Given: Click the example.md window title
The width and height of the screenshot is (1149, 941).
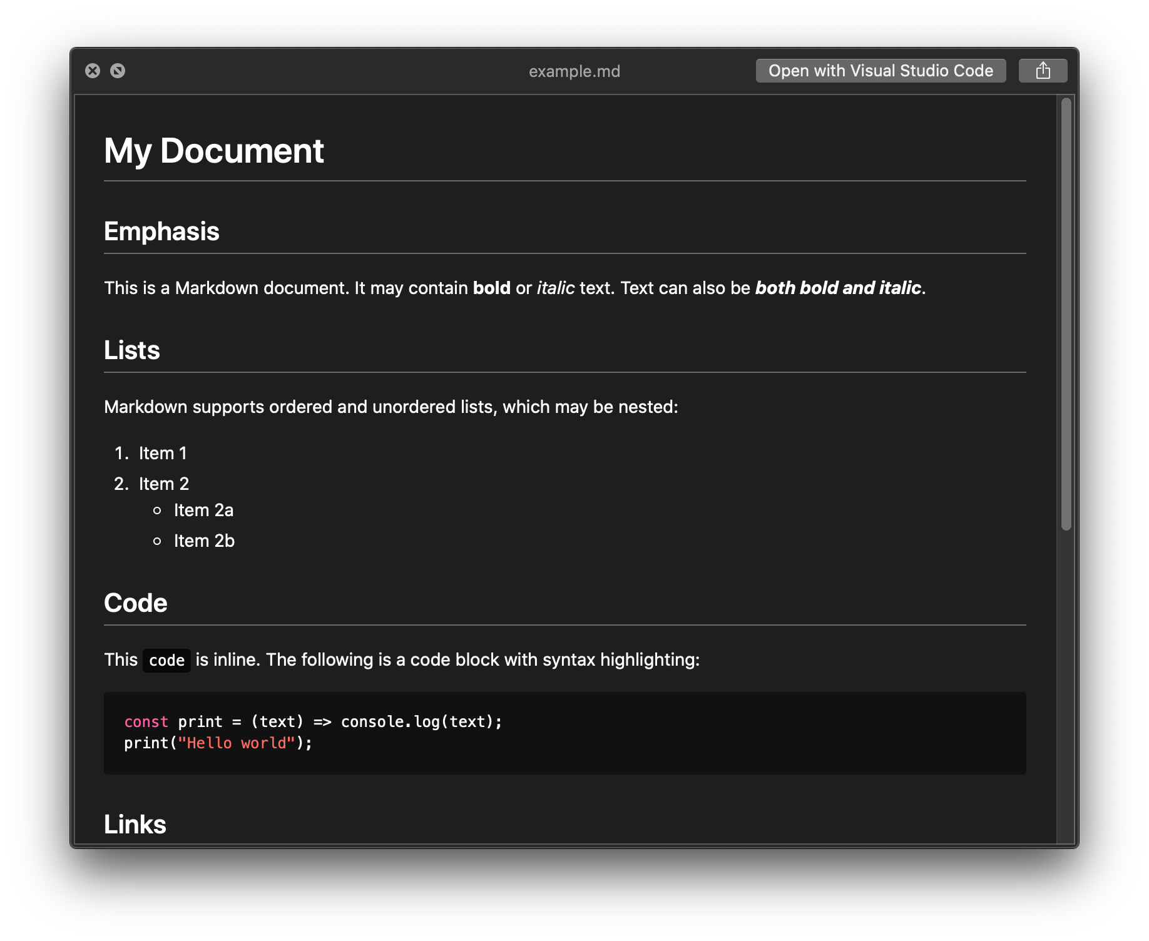Looking at the screenshot, I should pyautogui.click(x=574, y=71).
